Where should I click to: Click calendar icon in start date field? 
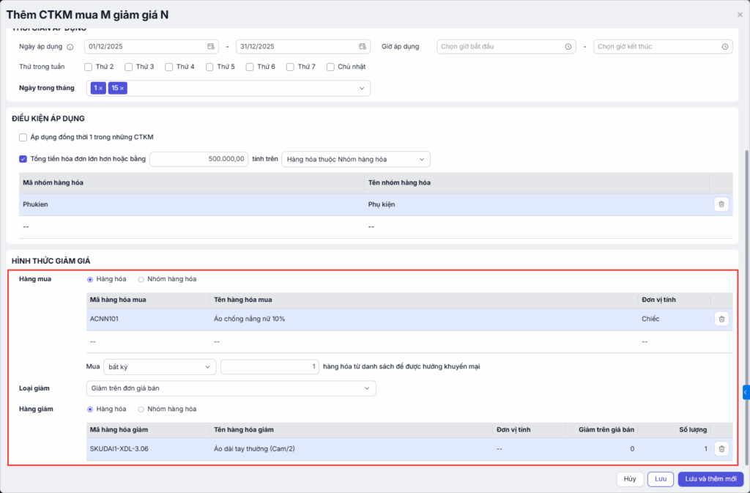(211, 47)
